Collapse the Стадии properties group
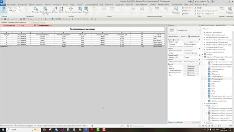The width and height of the screenshot is (234, 132). pyautogui.click(x=199, y=49)
